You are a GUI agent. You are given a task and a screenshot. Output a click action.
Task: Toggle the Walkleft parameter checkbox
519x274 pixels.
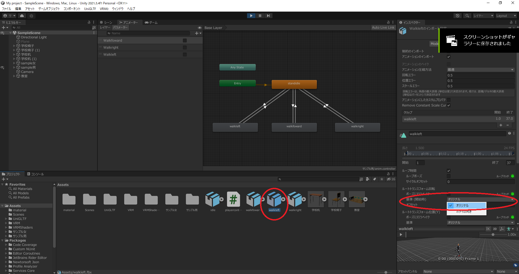tap(185, 55)
